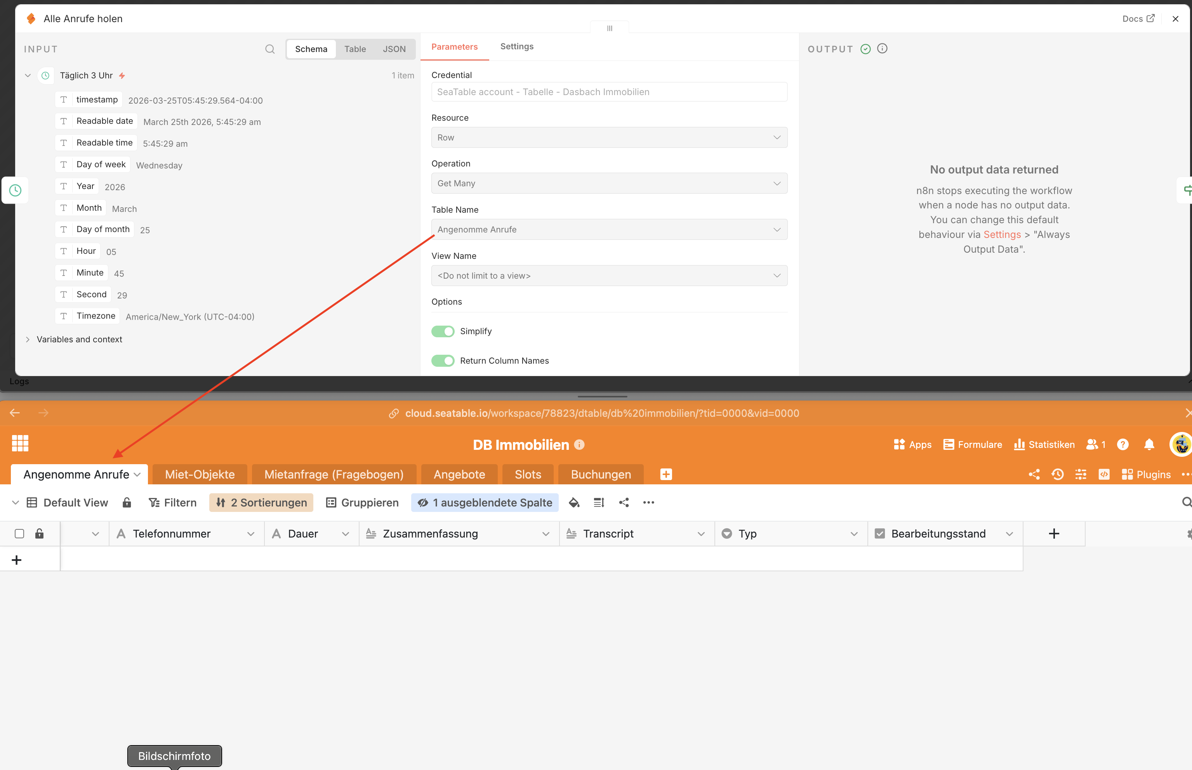
Task: Click the paint bucket row color icon
Action: click(x=574, y=503)
